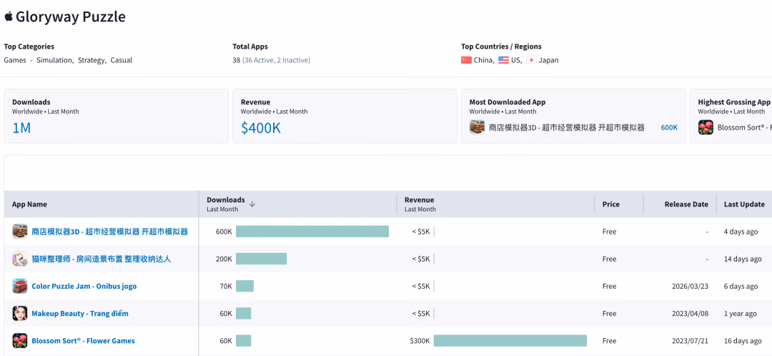Image resolution: width=772 pixels, height=356 pixels.
Task: Open Color Puzzle Jam - Onibus jogo link
Action: coord(84,286)
